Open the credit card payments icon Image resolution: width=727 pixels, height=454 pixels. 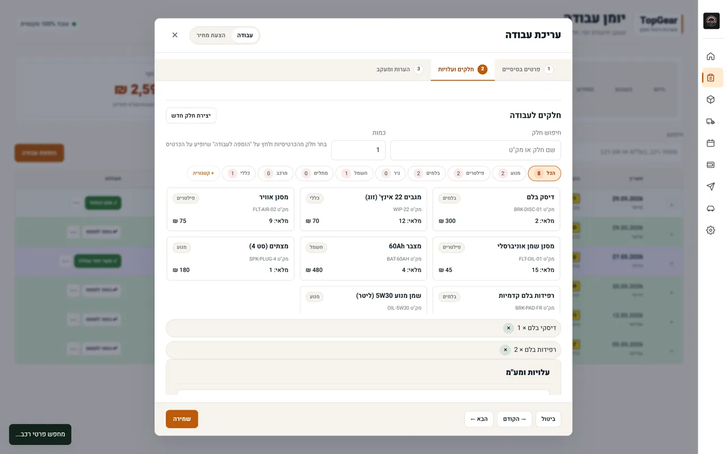(x=711, y=165)
